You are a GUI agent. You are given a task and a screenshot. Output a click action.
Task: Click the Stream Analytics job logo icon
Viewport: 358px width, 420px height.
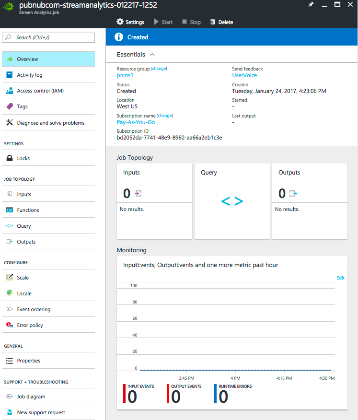9,6
